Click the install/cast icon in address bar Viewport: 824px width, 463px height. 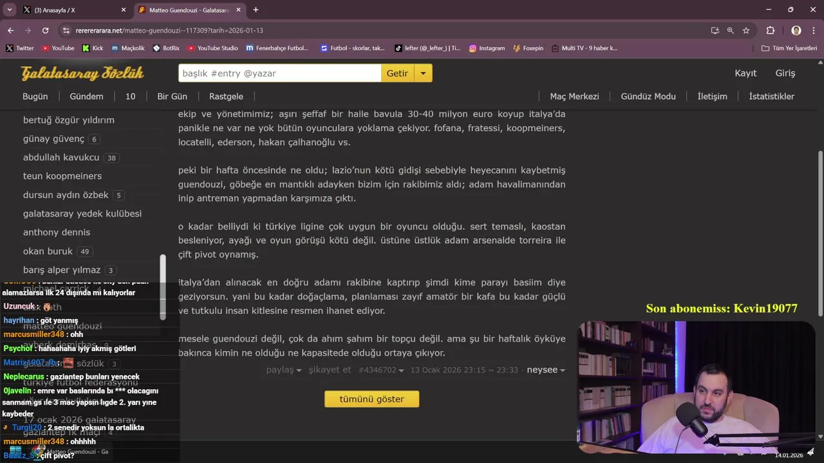point(715,30)
